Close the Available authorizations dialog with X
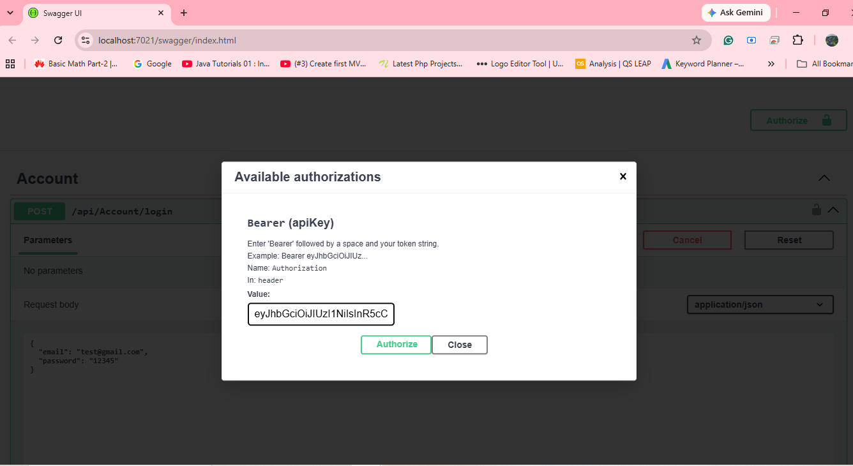The width and height of the screenshot is (853, 466). pos(623,176)
